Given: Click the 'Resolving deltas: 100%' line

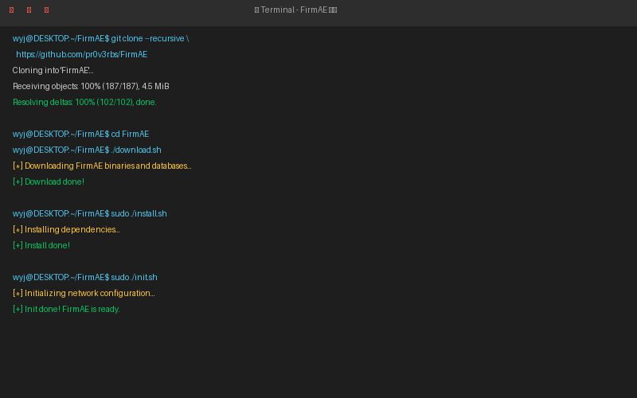Looking at the screenshot, I should [84, 102].
